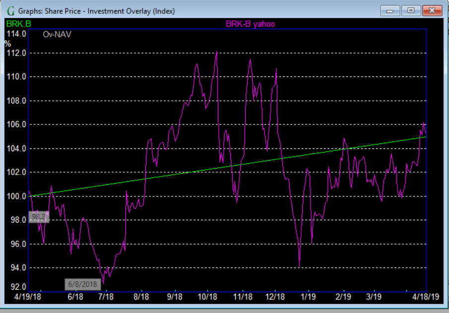Click the window title 'Graphs: Share Price - Investment Overlay (Index)'
Image resolution: width=449 pixels, height=313 pixels.
(x=97, y=11)
